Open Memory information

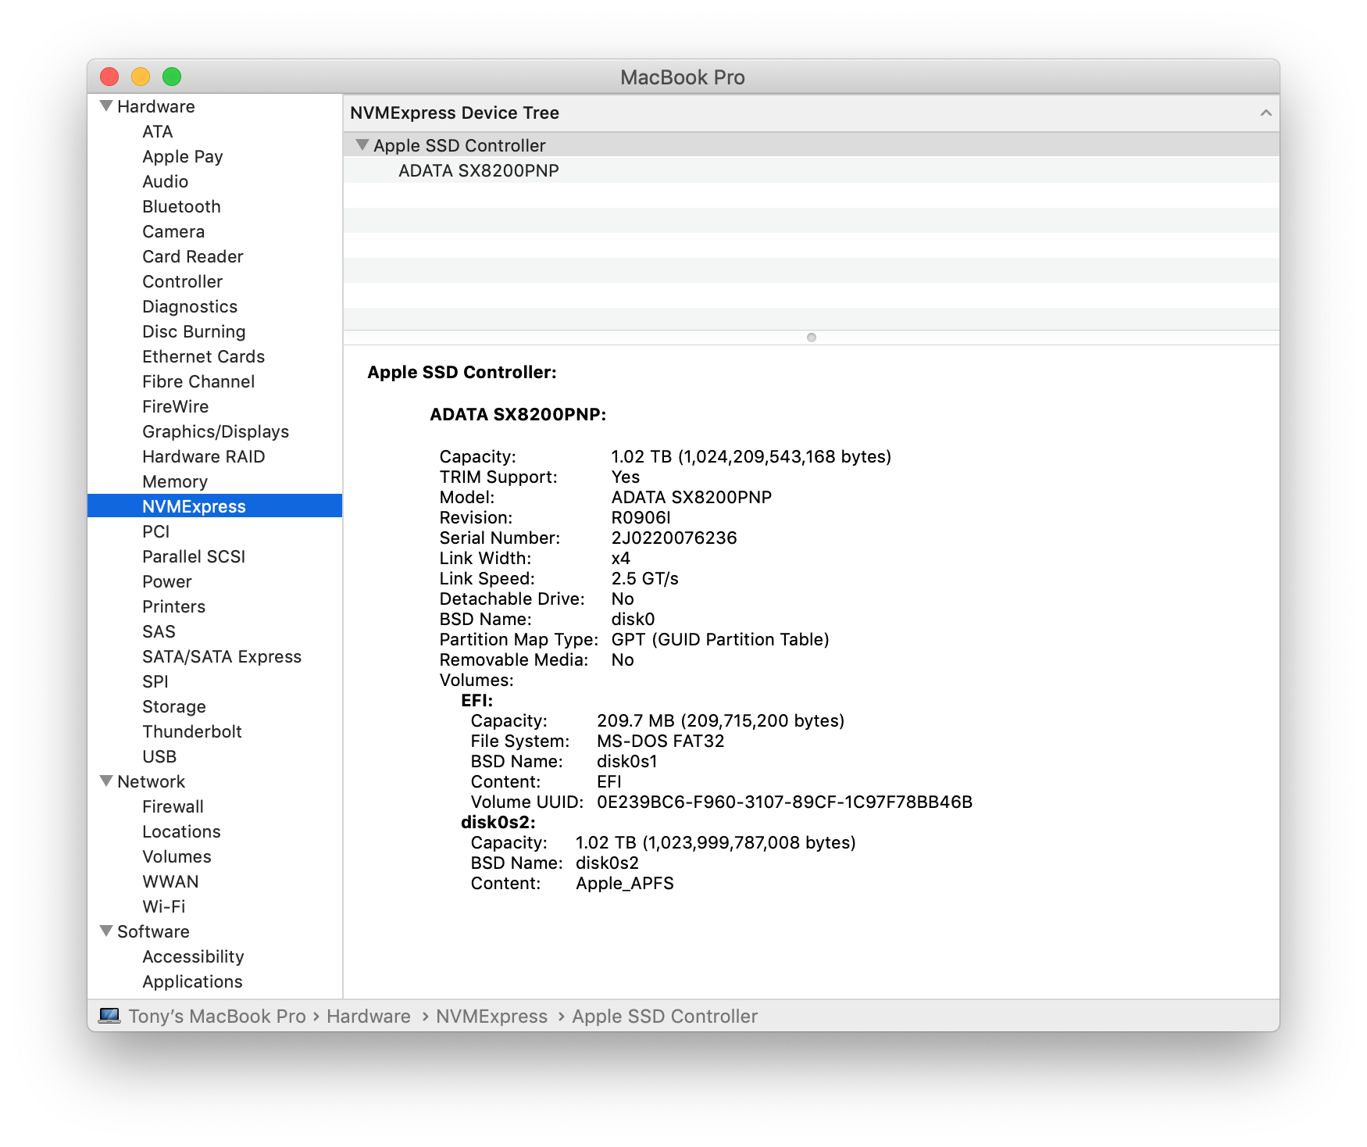click(174, 481)
